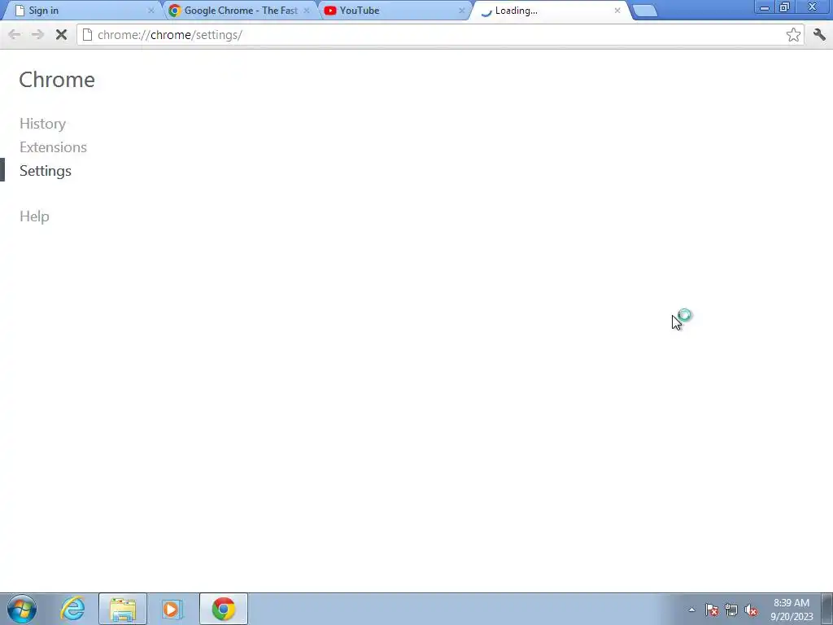Click the Chrome taskbar button

click(224, 609)
